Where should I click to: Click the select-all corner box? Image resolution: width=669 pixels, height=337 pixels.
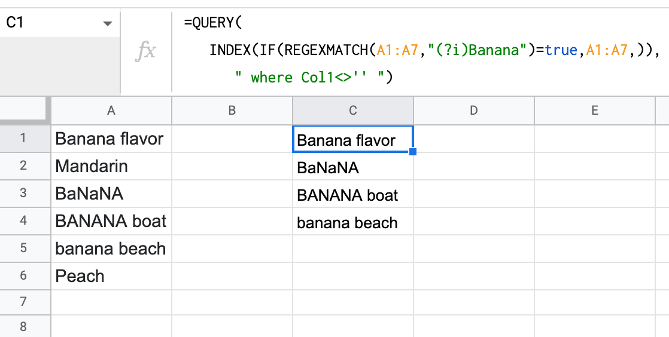25,111
